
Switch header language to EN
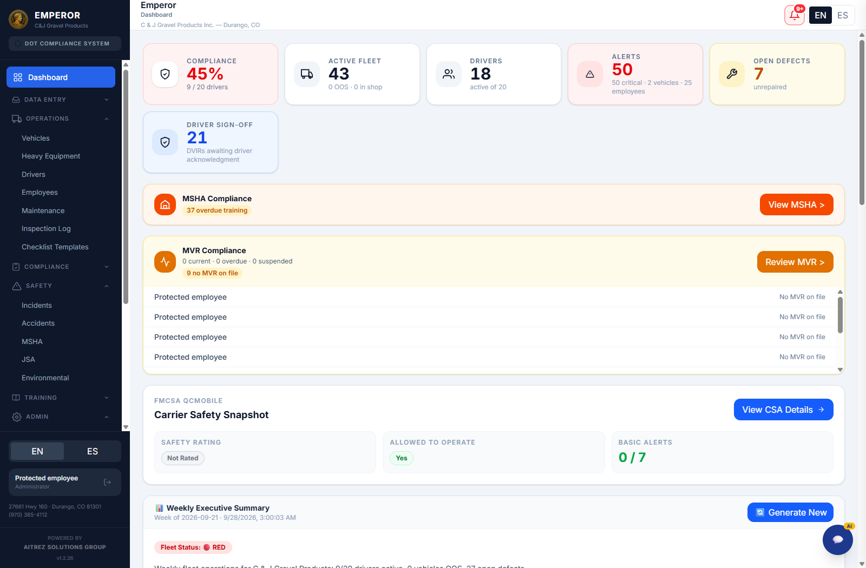pos(821,15)
